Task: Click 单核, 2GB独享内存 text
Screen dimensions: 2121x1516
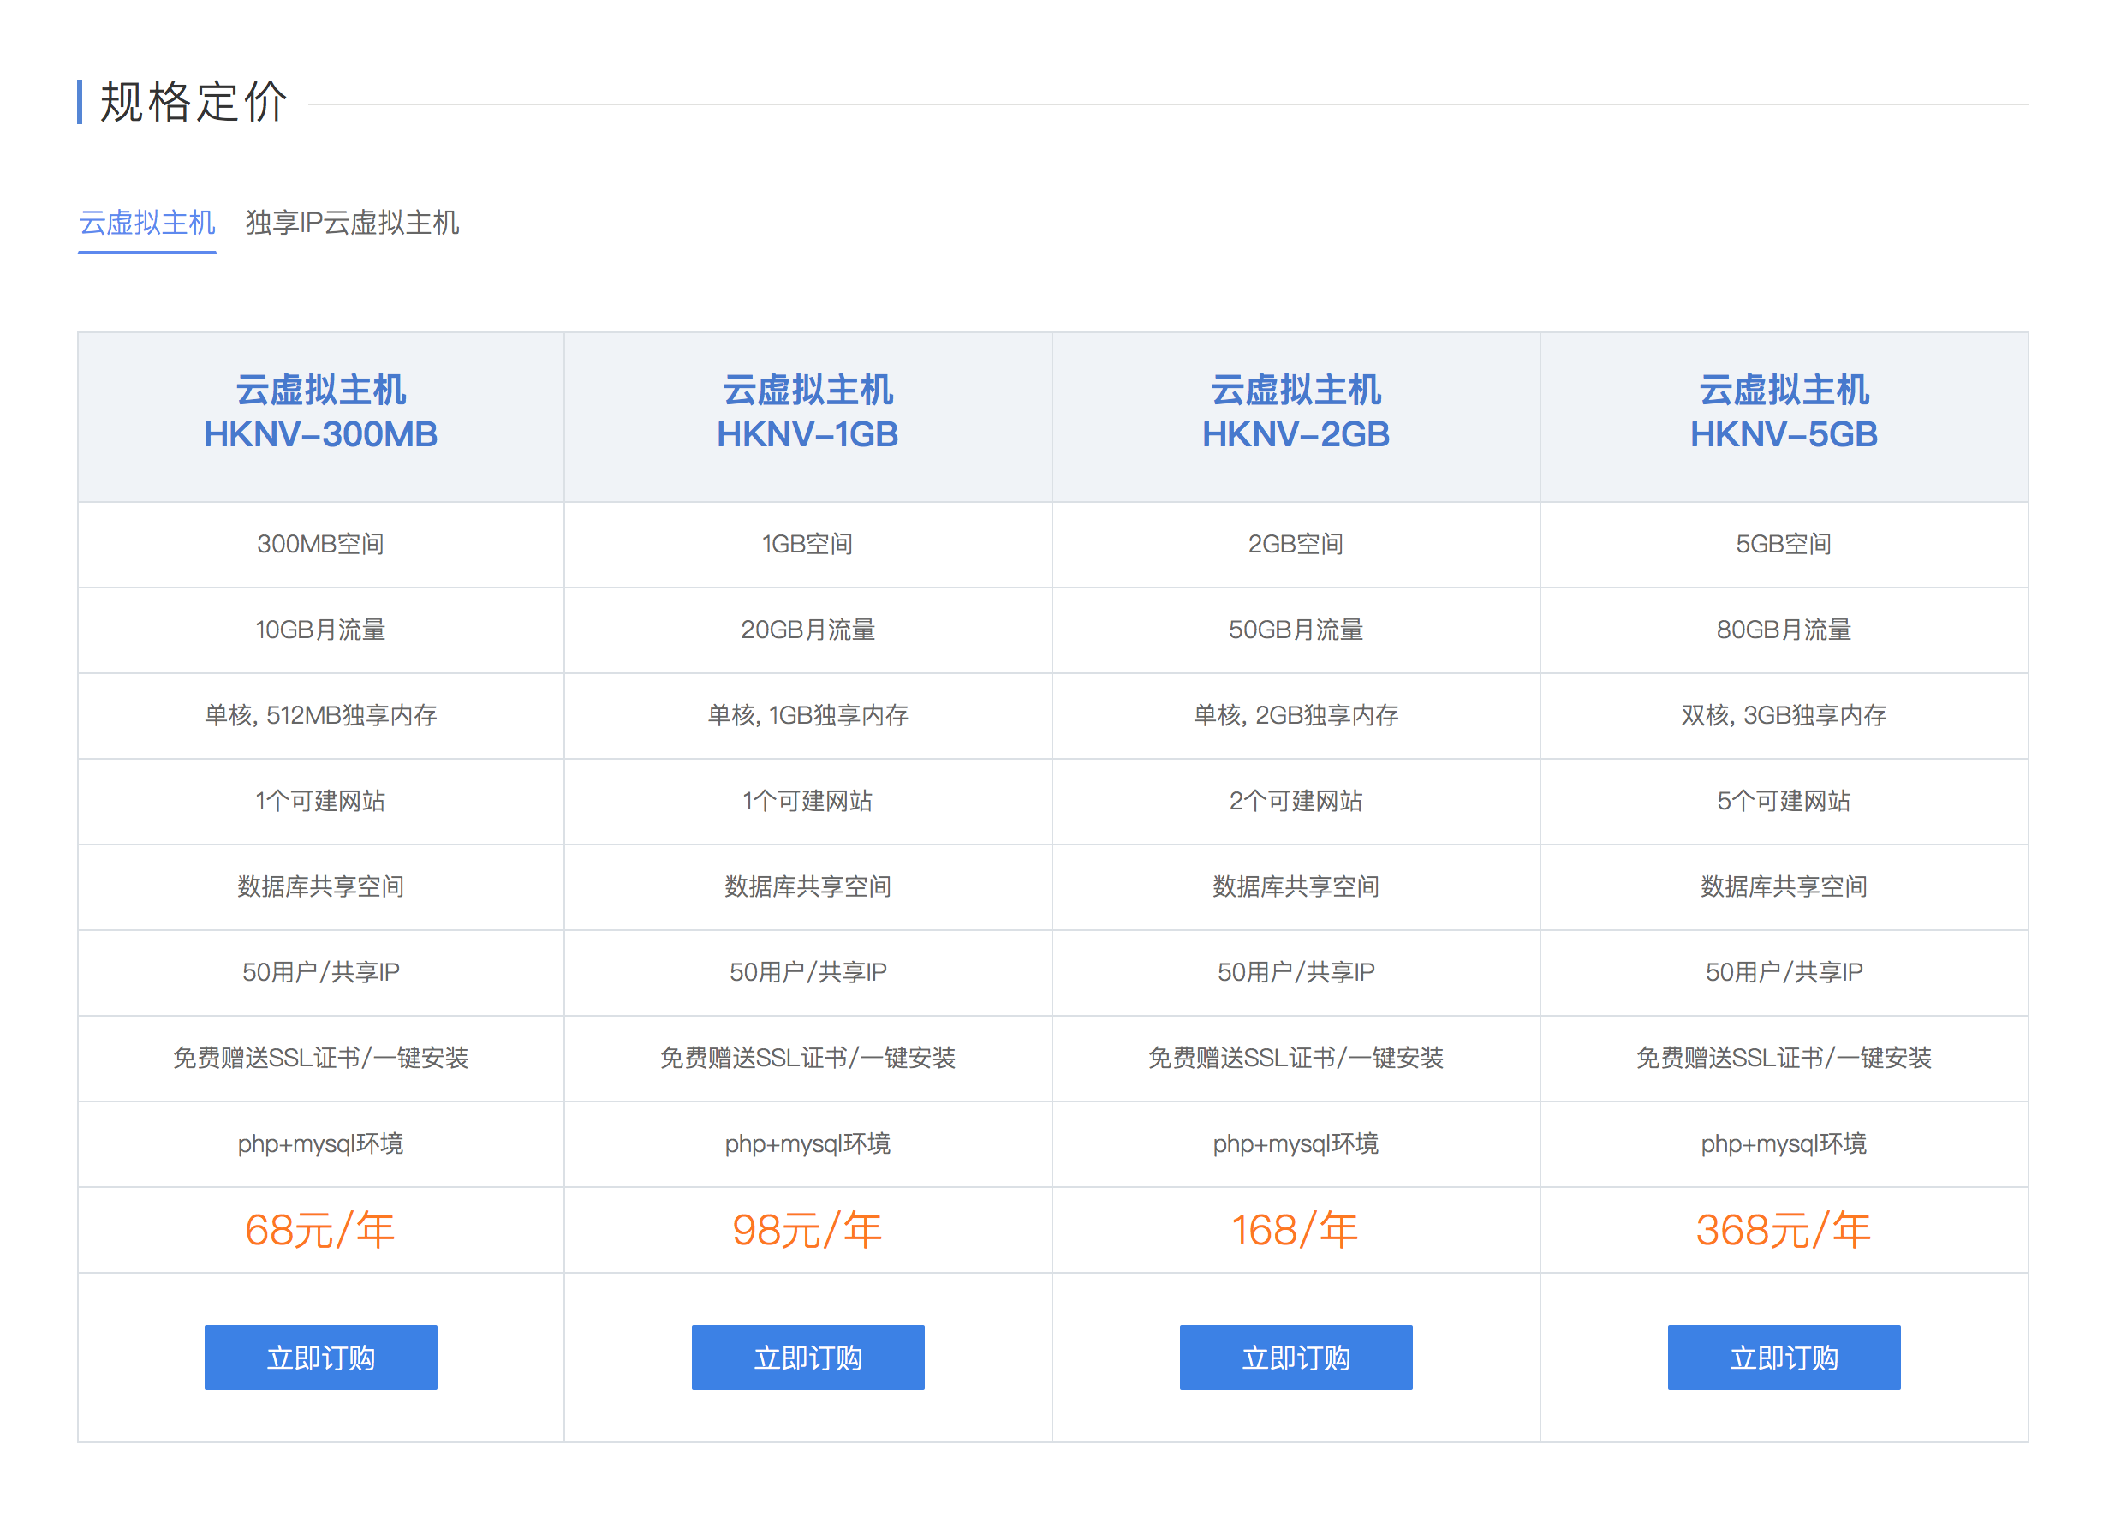Action: coord(1296,716)
